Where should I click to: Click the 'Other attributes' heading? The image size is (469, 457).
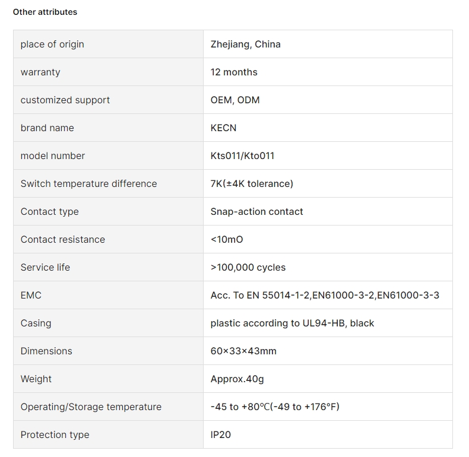(x=45, y=12)
